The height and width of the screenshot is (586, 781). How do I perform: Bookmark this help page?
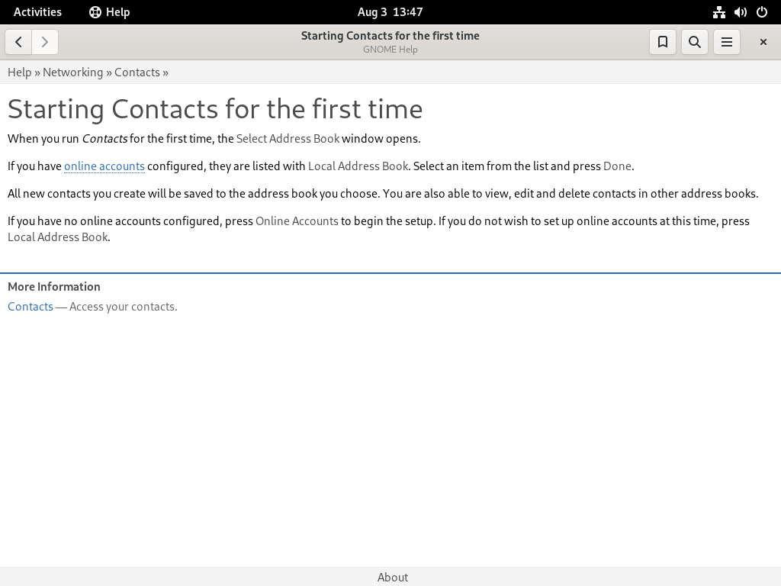point(663,42)
